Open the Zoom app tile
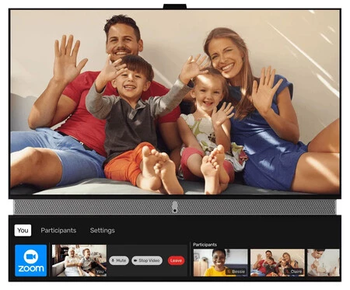 click(x=31, y=260)
